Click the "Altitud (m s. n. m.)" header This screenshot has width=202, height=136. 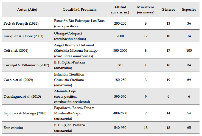(120, 10)
